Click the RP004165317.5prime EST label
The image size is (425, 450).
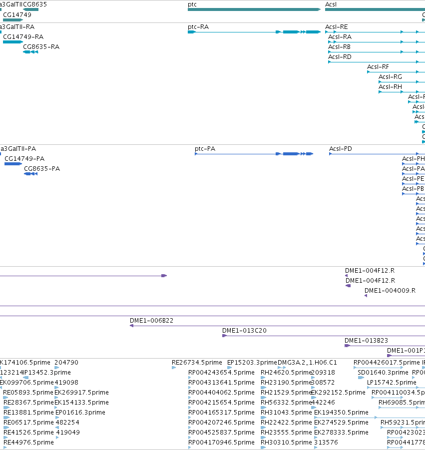(x=221, y=413)
